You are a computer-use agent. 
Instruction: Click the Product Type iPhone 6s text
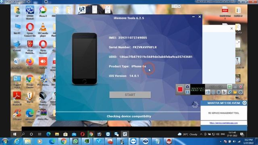point(127,66)
